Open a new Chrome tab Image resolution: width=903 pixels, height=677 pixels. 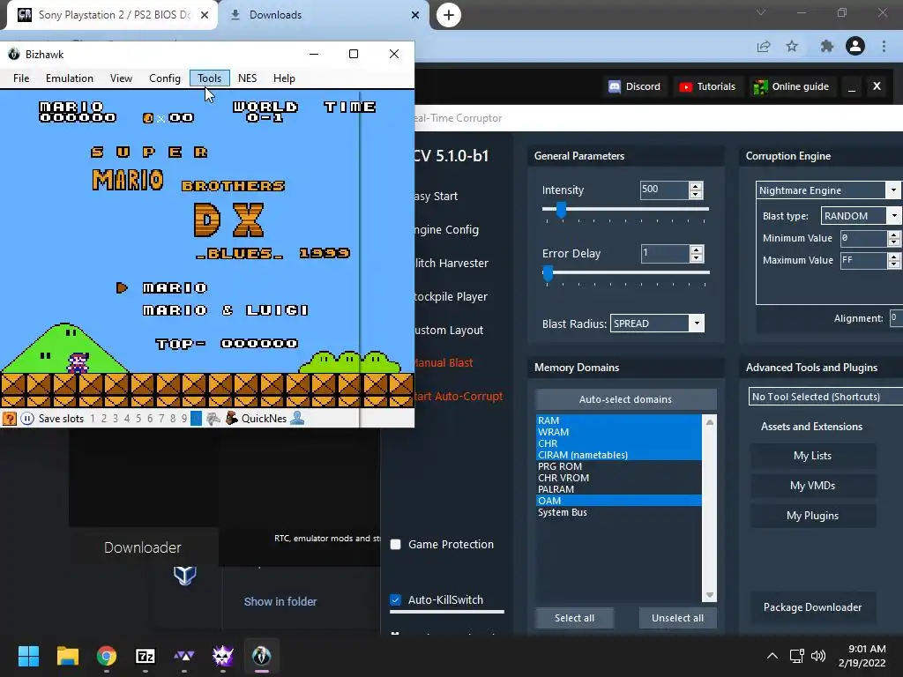tap(449, 15)
